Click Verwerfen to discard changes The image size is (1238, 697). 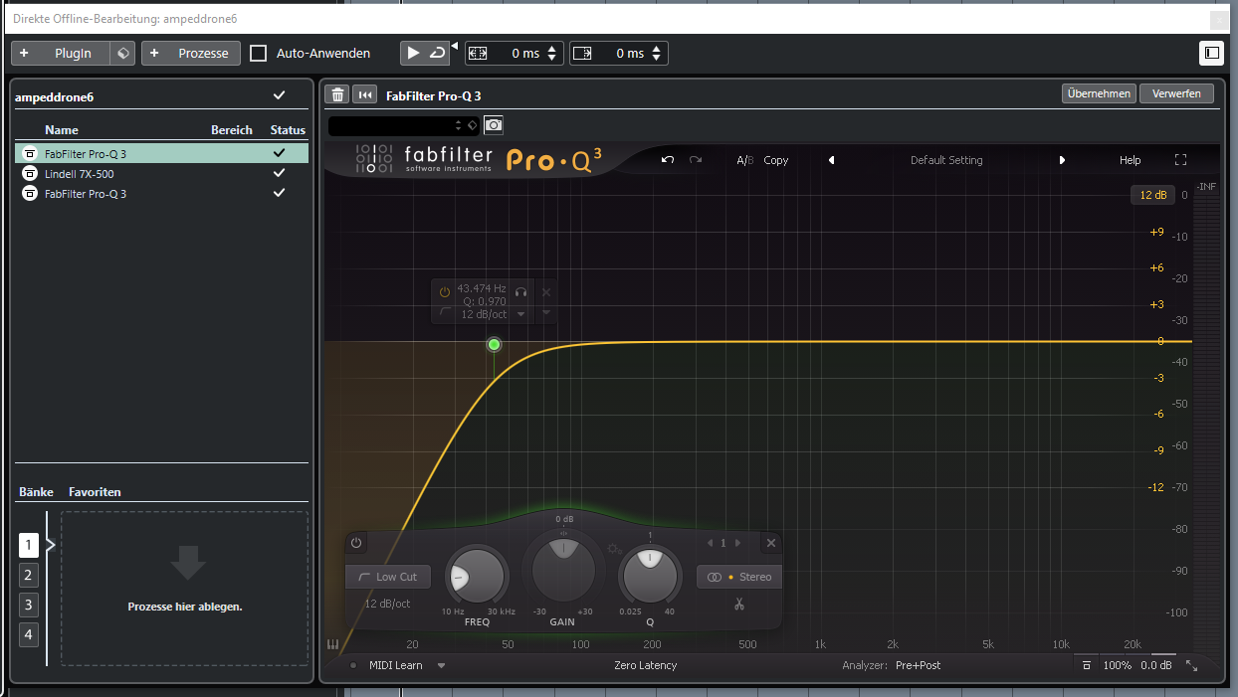[x=1177, y=93]
